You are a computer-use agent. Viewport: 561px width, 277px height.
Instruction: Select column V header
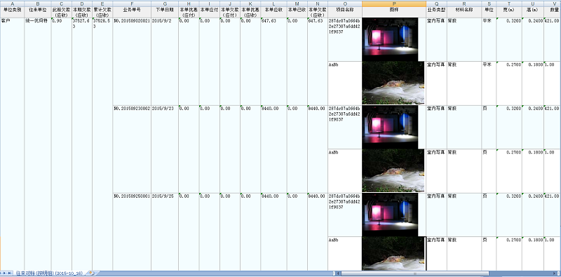pos(553,4)
